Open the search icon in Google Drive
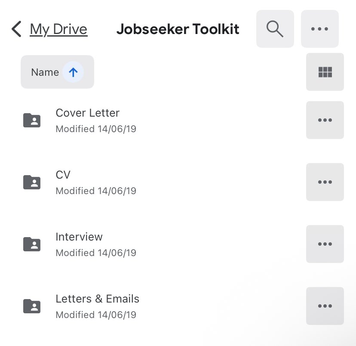Screen dimensions: 356x346 point(275,28)
